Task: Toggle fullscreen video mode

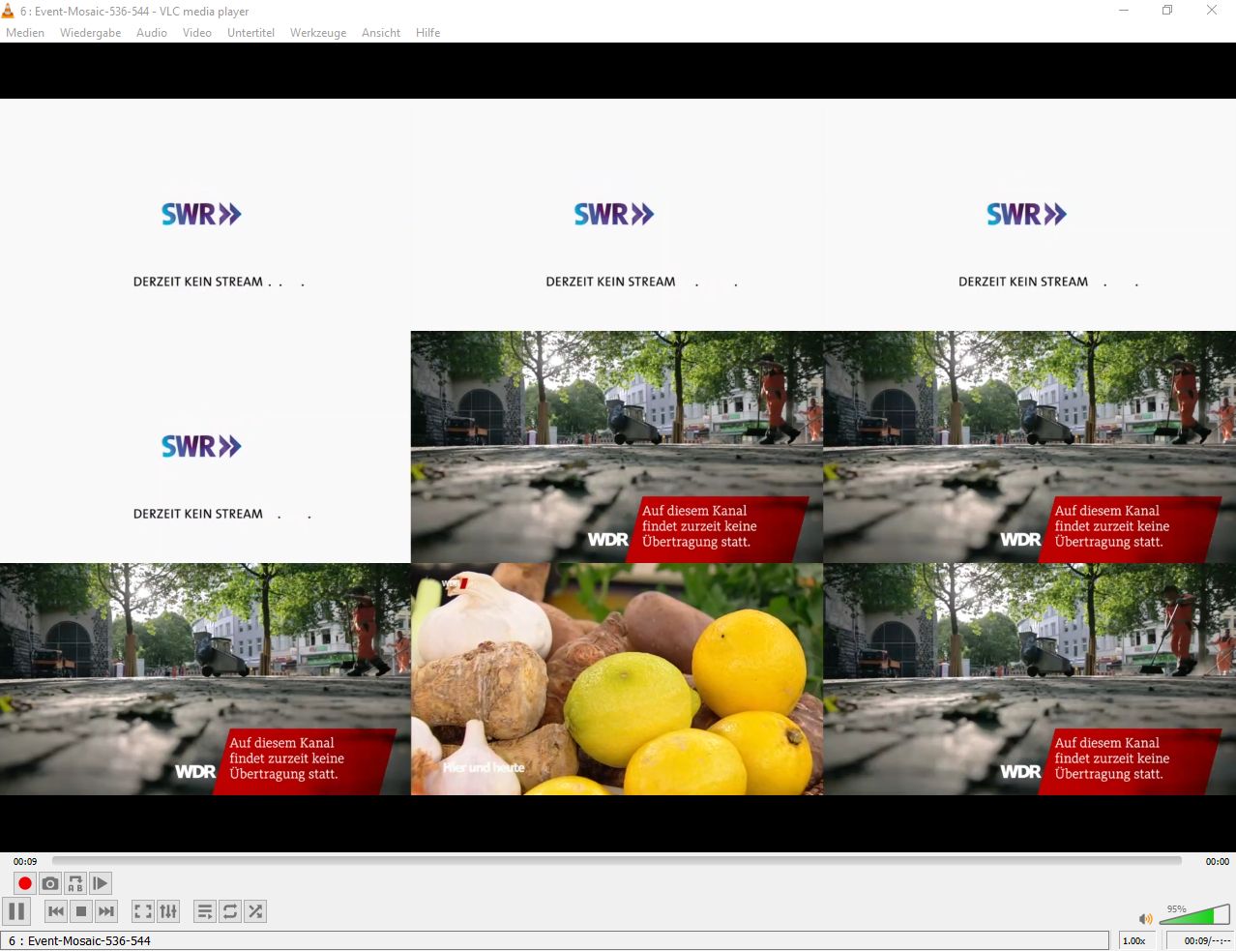Action: [x=143, y=911]
